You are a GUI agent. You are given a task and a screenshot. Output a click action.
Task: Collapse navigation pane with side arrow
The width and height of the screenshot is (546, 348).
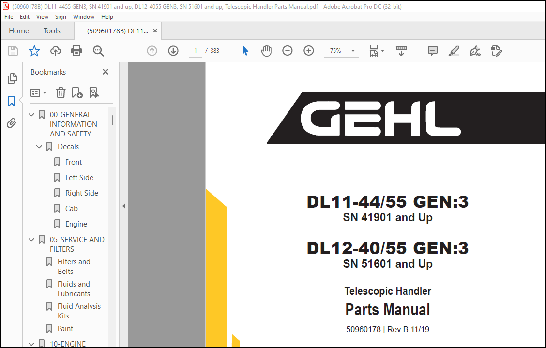(x=124, y=206)
